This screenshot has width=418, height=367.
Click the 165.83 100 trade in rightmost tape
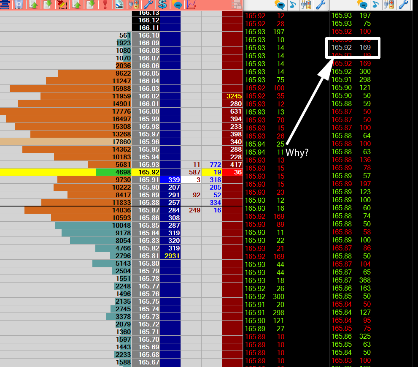[x=351, y=360]
